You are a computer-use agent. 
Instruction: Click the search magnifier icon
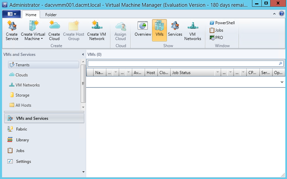tap(280, 64)
